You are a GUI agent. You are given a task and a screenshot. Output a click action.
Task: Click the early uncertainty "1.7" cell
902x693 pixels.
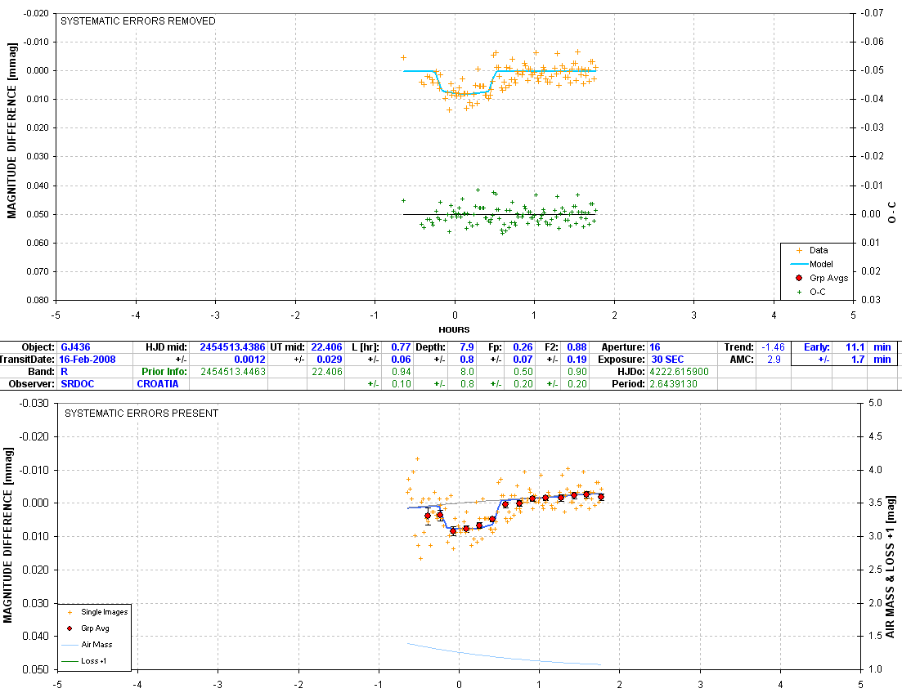858,360
